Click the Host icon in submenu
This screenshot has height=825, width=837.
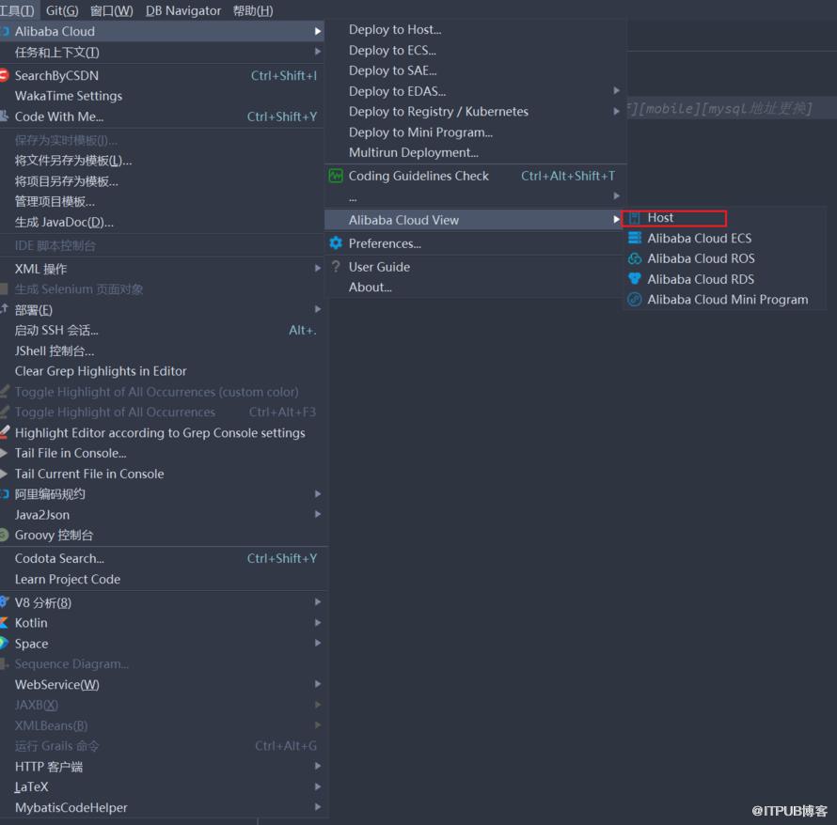click(634, 218)
